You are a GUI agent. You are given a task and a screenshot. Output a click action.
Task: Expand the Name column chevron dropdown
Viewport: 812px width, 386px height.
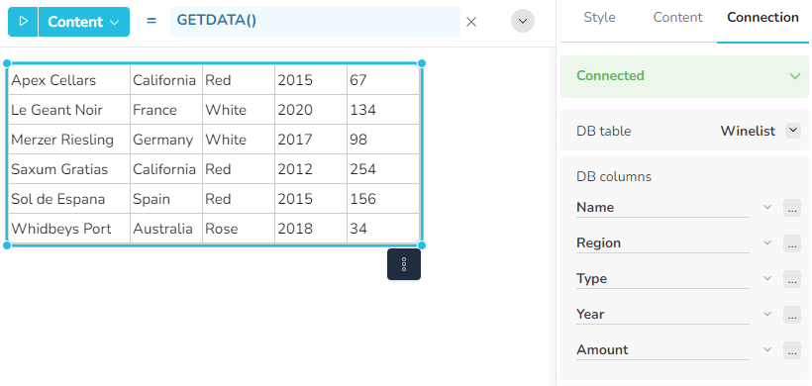coord(767,207)
